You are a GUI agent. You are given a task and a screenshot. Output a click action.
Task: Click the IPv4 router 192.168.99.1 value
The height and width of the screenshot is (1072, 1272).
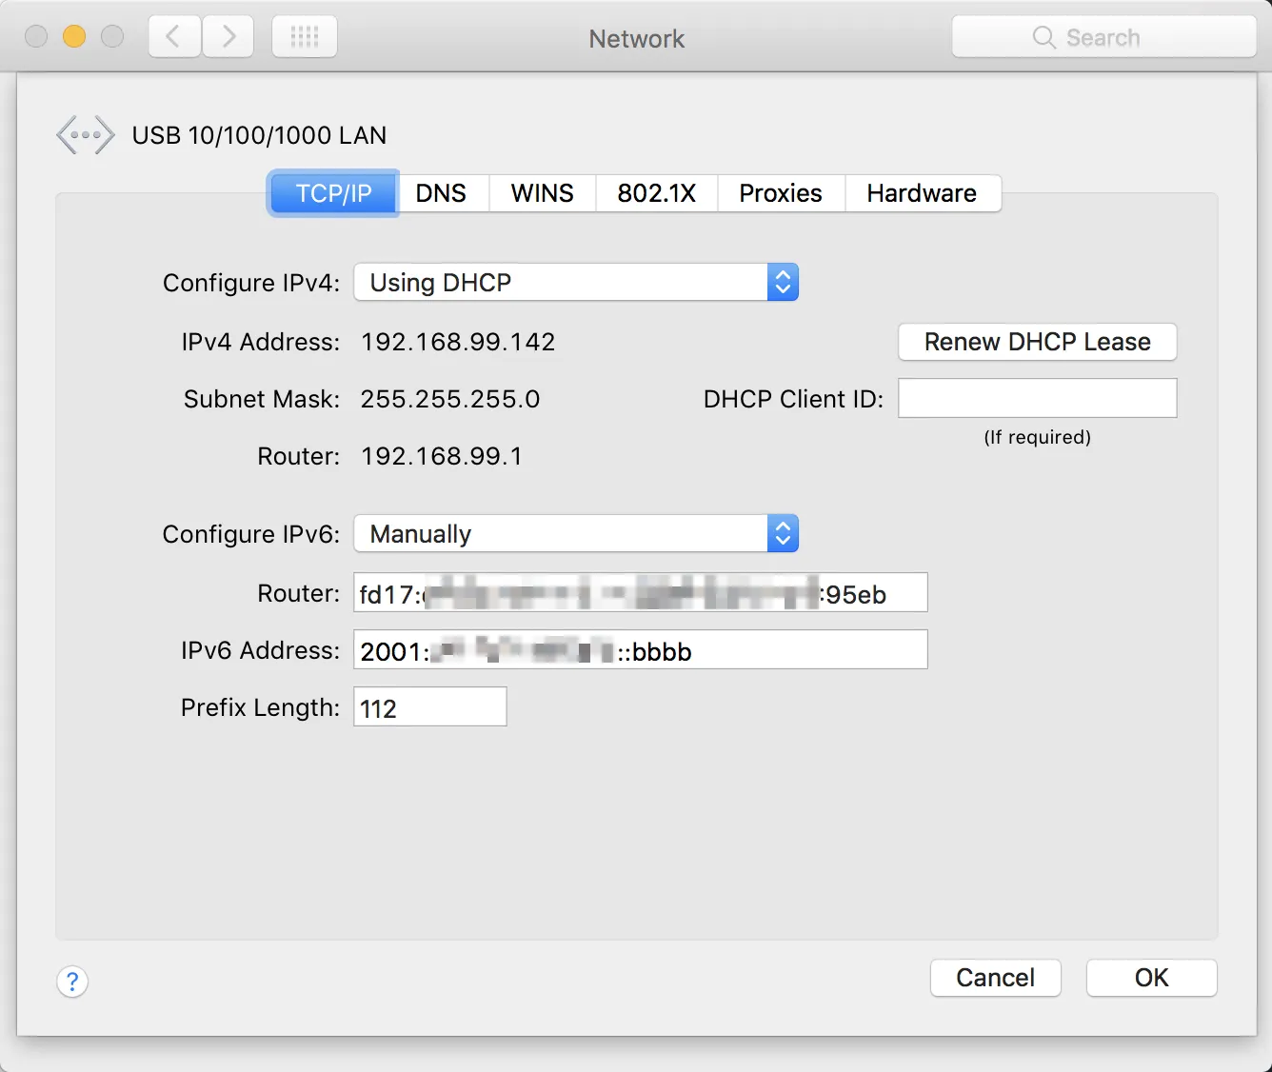coord(442,456)
